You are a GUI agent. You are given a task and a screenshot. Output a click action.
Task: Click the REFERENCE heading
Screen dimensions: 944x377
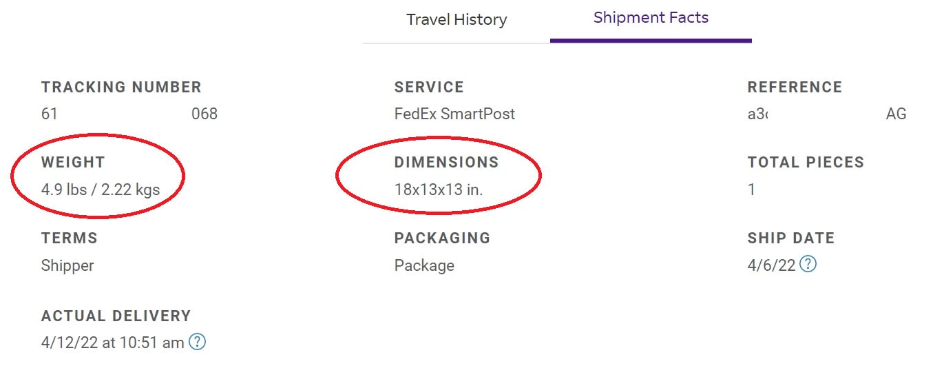pyautogui.click(x=795, y=88)
